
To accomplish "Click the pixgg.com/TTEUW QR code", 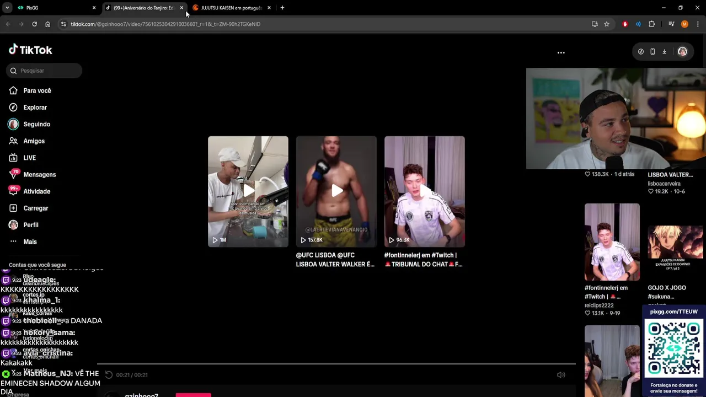I will 674,348.
